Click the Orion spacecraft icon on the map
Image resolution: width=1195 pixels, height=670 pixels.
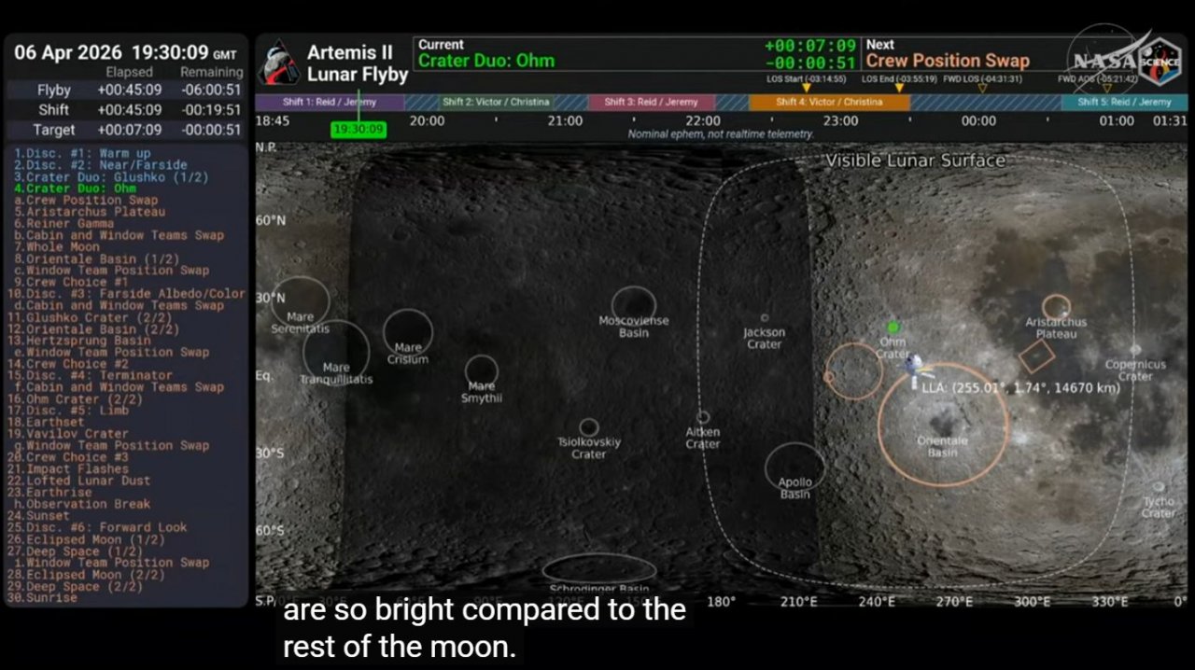point(912,368)
